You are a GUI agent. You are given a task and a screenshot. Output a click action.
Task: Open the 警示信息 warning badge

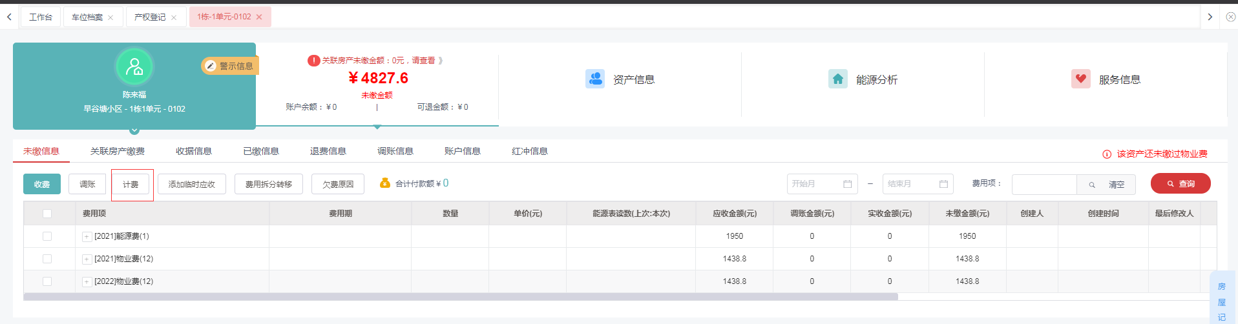coord(230,66)
